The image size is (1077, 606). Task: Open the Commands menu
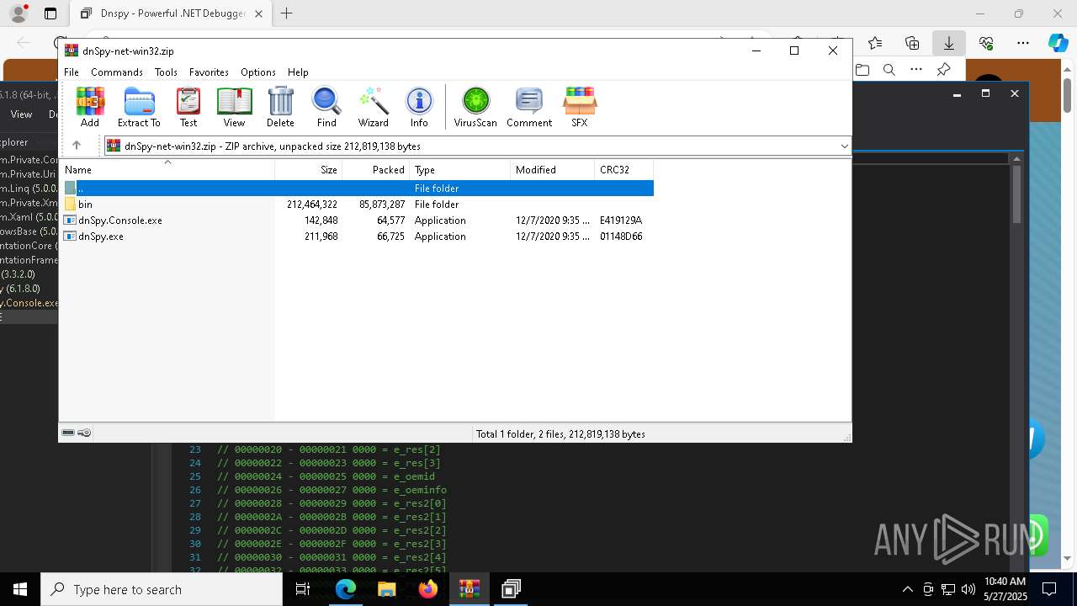tap(117, 72)
